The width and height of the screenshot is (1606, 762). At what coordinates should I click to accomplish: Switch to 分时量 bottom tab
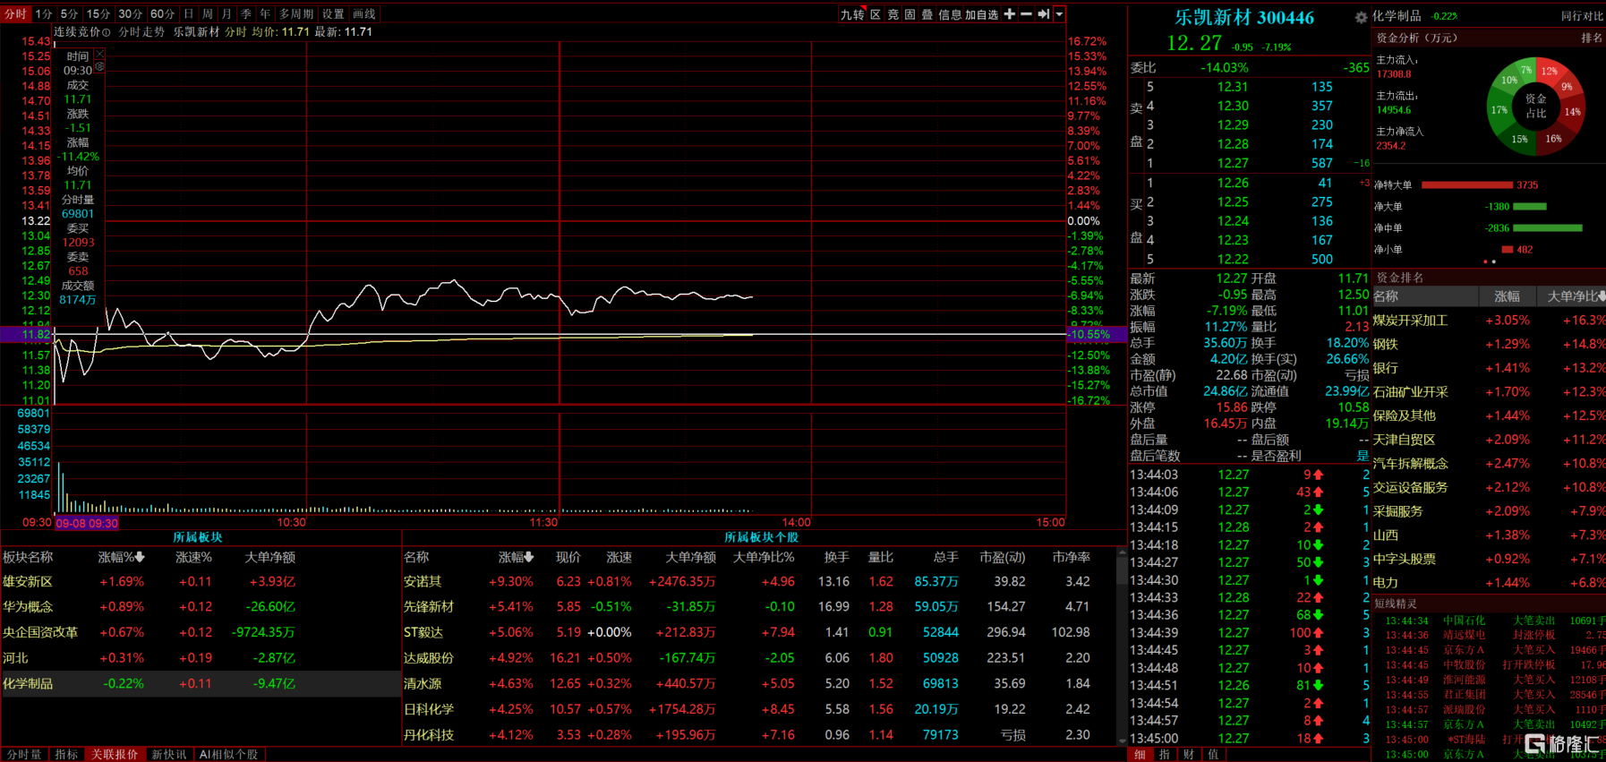click(x=24, y=755)
